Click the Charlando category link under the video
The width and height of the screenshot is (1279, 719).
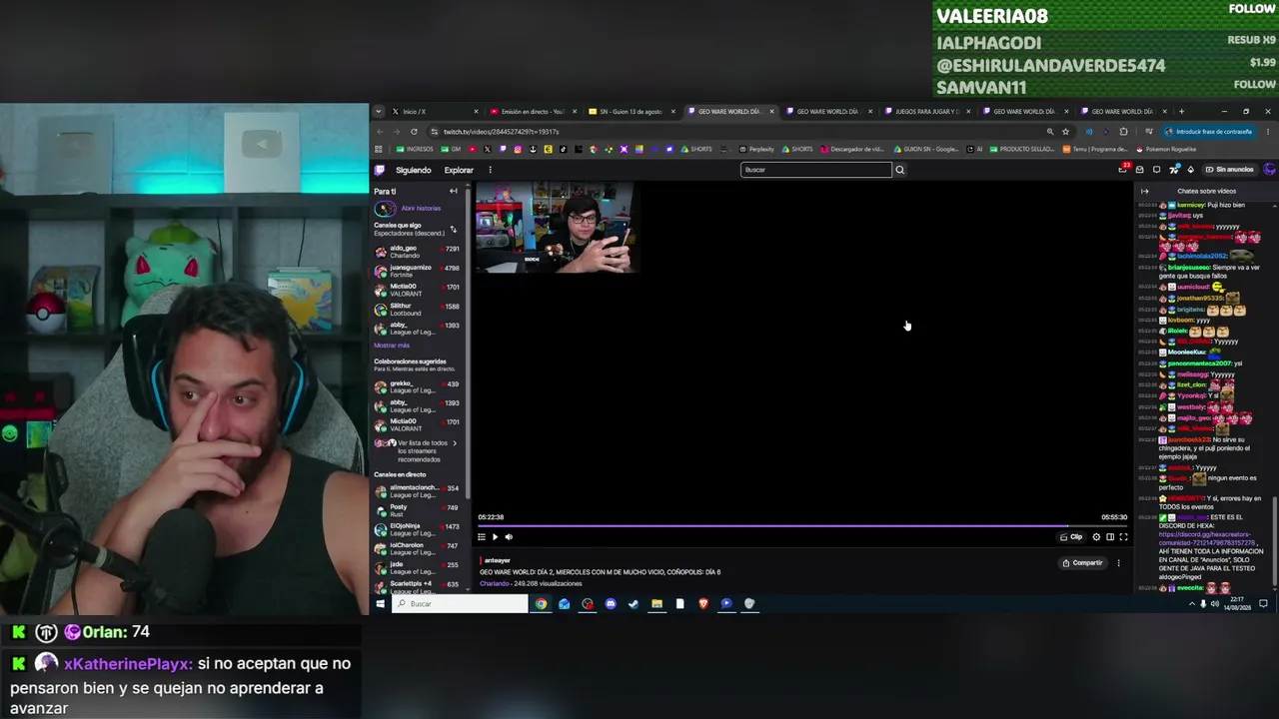(x=494, y=584)
